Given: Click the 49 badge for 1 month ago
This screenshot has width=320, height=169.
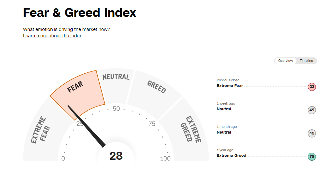Looking at the screenshot, I should pos(312,133).
